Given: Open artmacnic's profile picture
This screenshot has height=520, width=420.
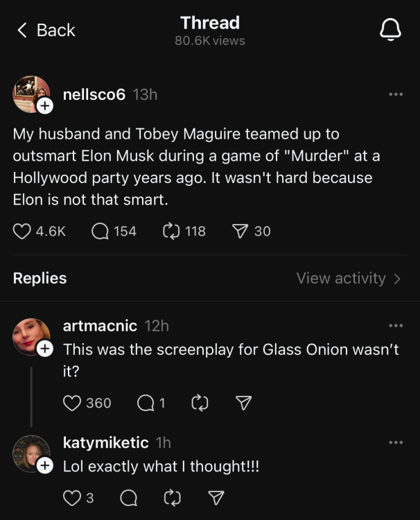Looking at the screenshot, I should tap(30, 336).
